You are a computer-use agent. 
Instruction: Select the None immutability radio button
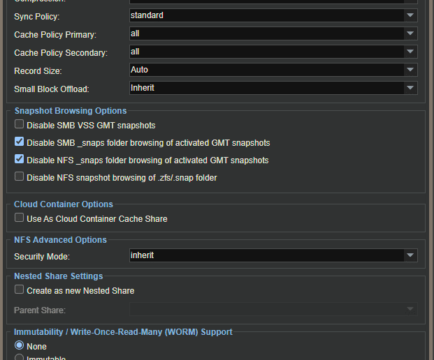[19, 345]
